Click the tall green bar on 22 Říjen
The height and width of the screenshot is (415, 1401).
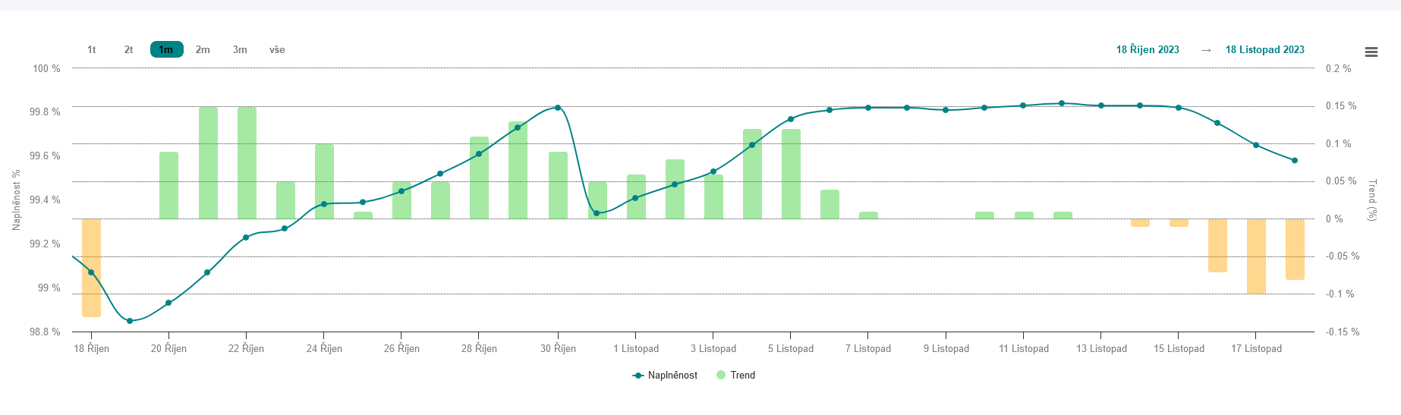coord(247,162)
